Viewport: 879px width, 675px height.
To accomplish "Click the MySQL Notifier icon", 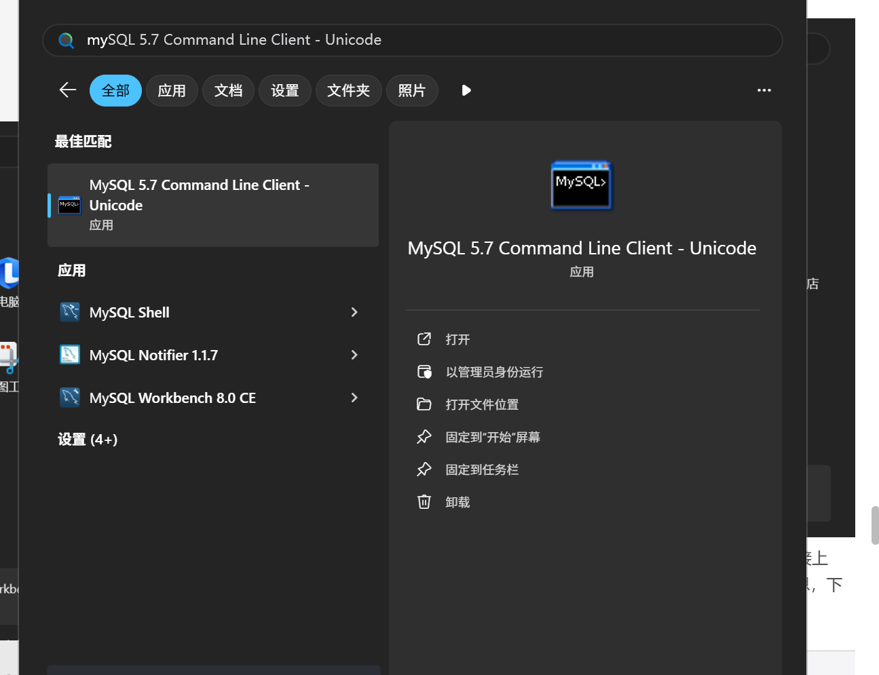I will click(x=70, y=355).
